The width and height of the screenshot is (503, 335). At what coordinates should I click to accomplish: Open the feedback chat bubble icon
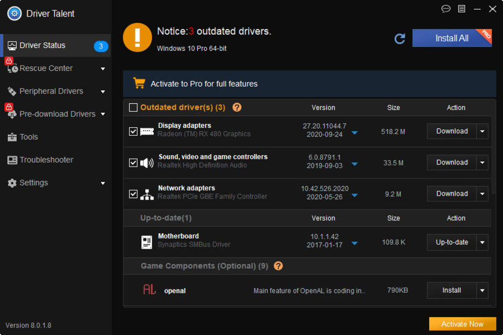(446, 9)
